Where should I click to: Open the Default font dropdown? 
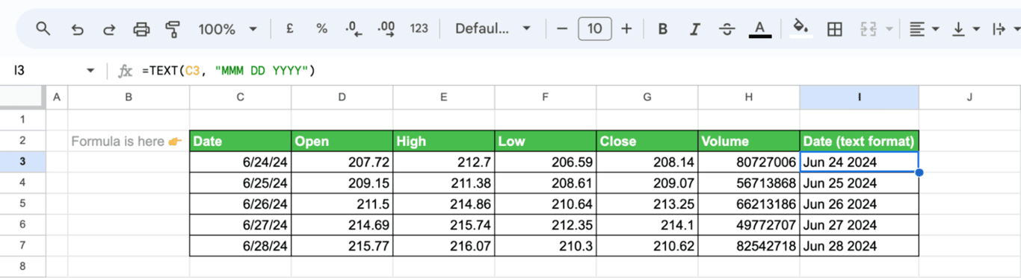(x=493, y=29)
